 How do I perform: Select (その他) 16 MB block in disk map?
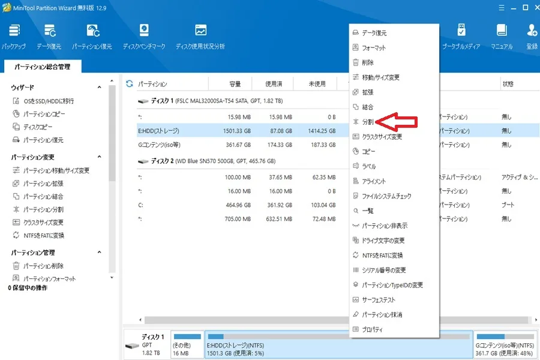click(187, 345)
